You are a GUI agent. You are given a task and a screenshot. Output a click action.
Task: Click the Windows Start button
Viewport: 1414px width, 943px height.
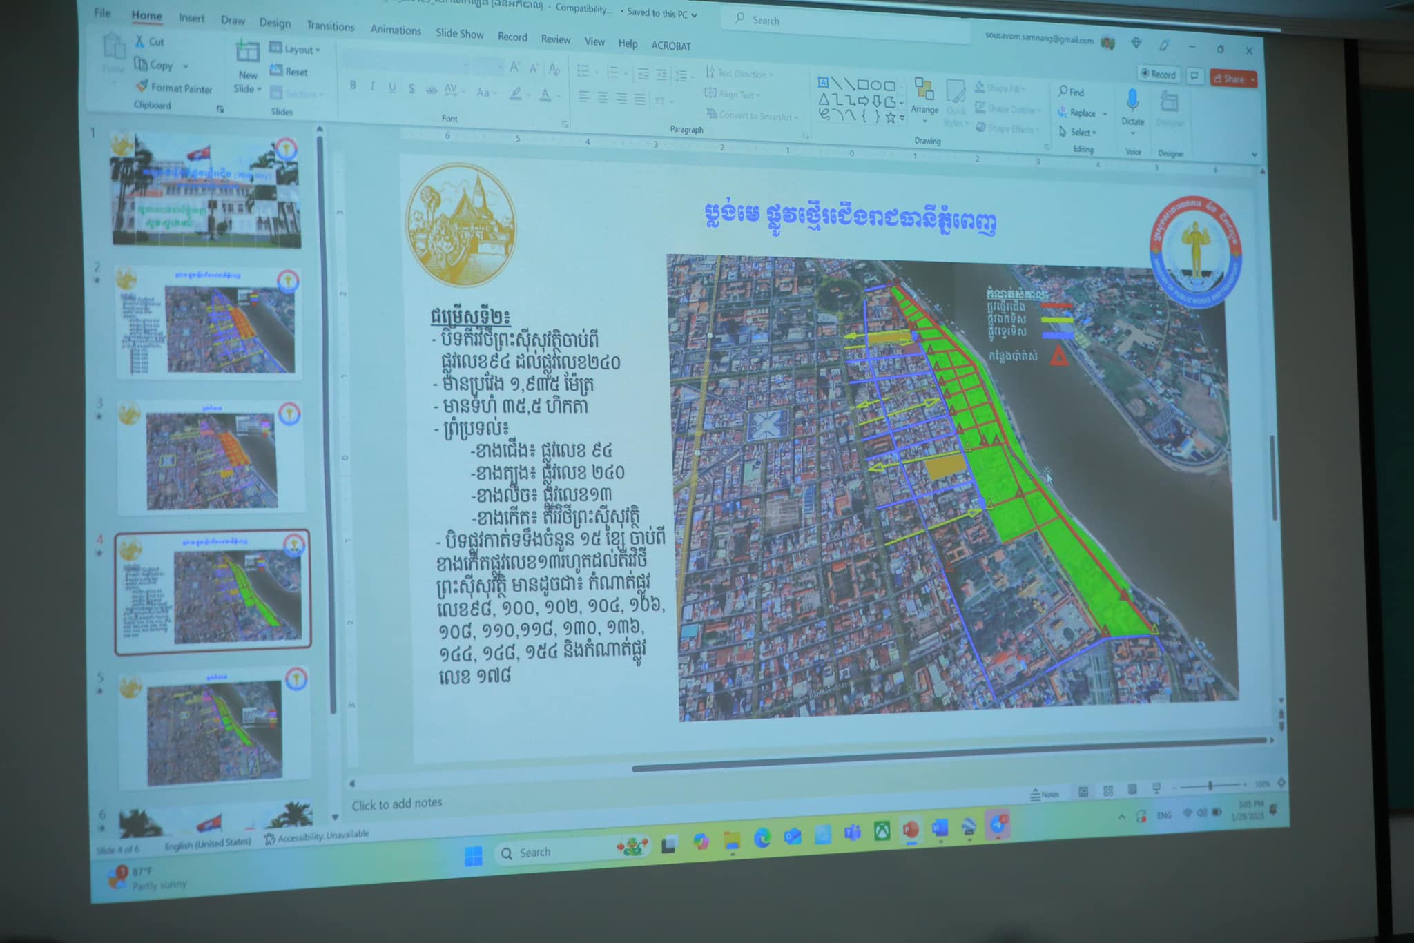tap(474, 856)
